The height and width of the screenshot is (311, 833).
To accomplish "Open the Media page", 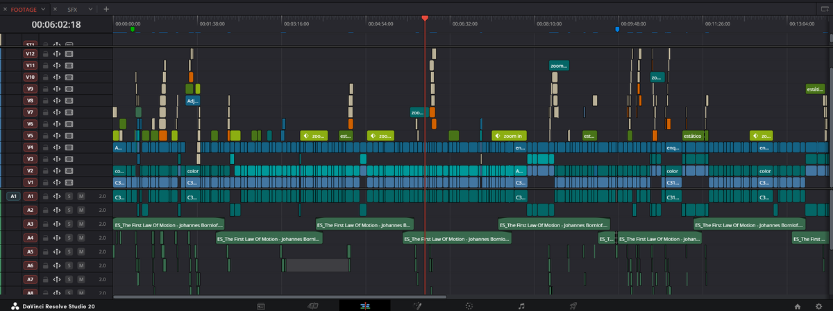I will pyautogui.click(x=262, y=305).
